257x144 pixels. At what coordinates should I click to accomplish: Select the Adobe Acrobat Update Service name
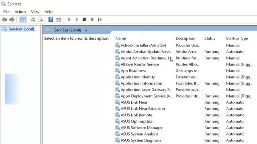146,52
